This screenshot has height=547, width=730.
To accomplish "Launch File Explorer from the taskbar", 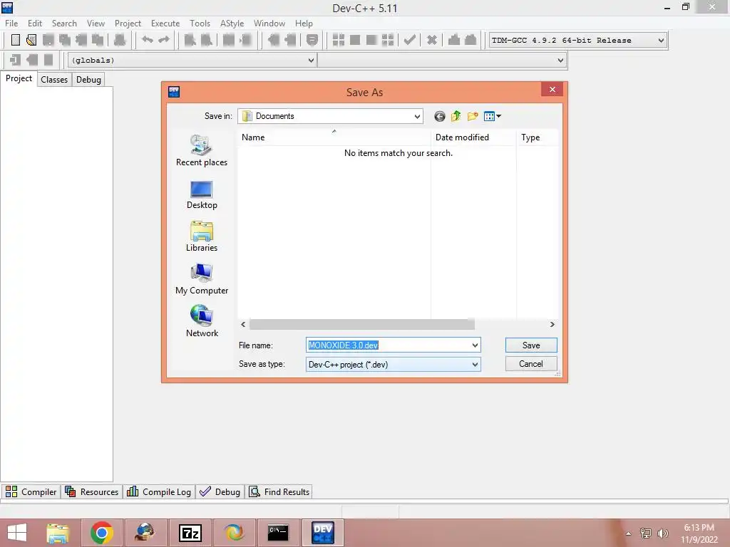I will [58, 533].
